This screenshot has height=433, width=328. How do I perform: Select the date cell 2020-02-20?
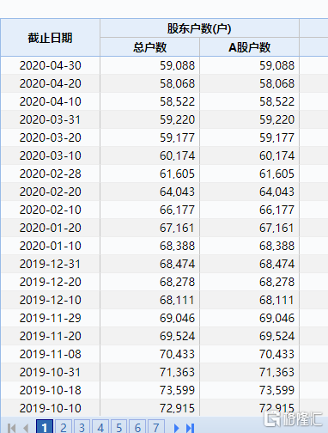click(x=51, y=192)
